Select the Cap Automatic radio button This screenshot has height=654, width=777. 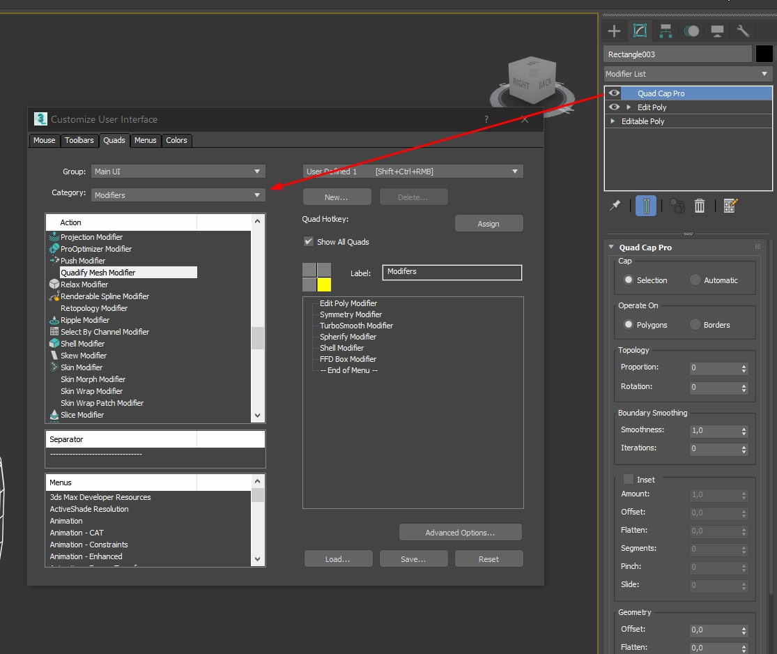[x=695, y=280]
